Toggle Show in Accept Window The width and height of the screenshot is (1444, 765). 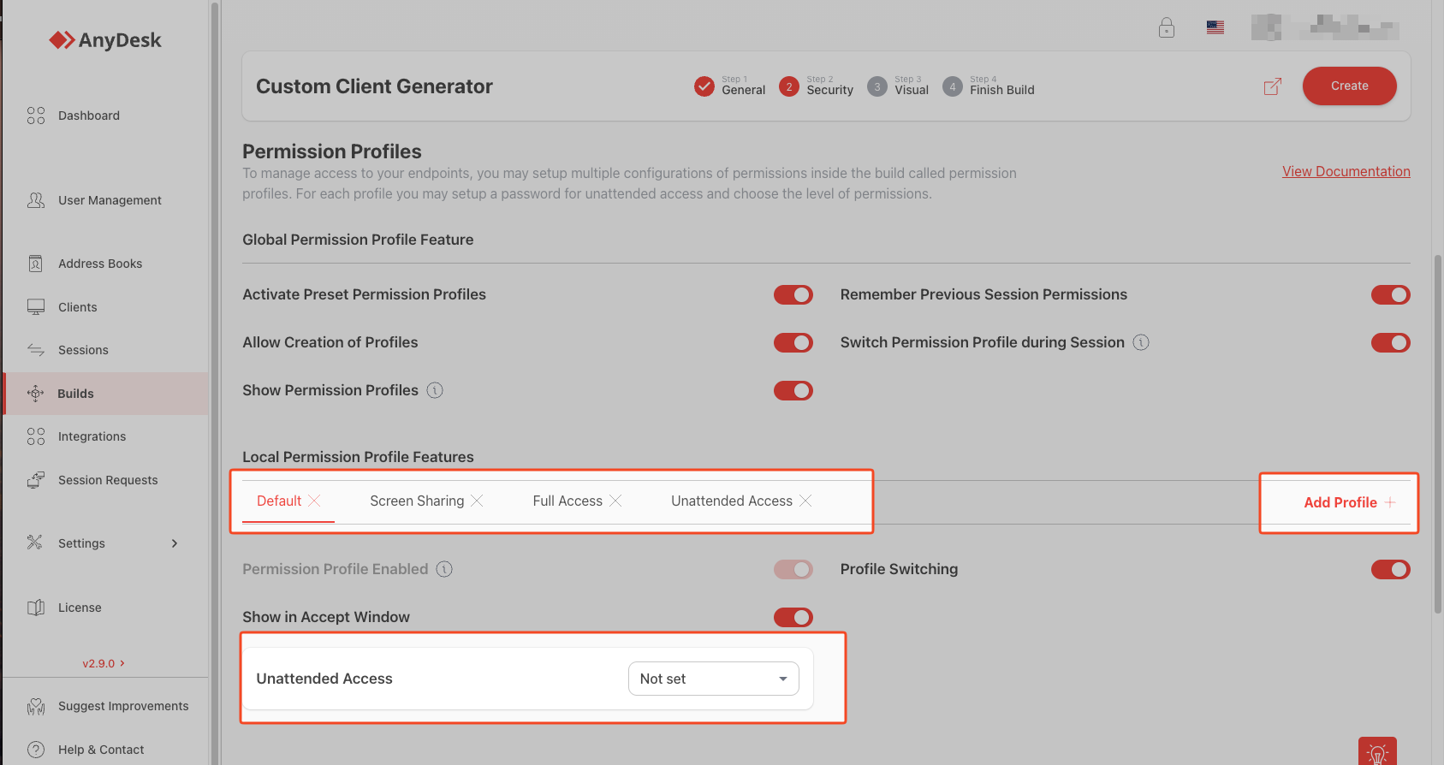(793, 618)
